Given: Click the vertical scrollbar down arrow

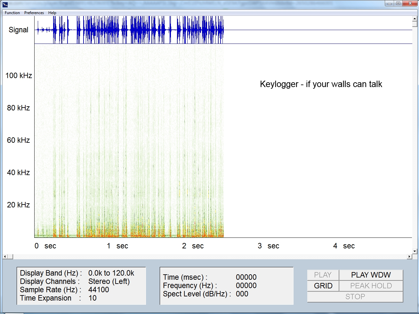Looking at the screenshot, I should pos(415,251).
